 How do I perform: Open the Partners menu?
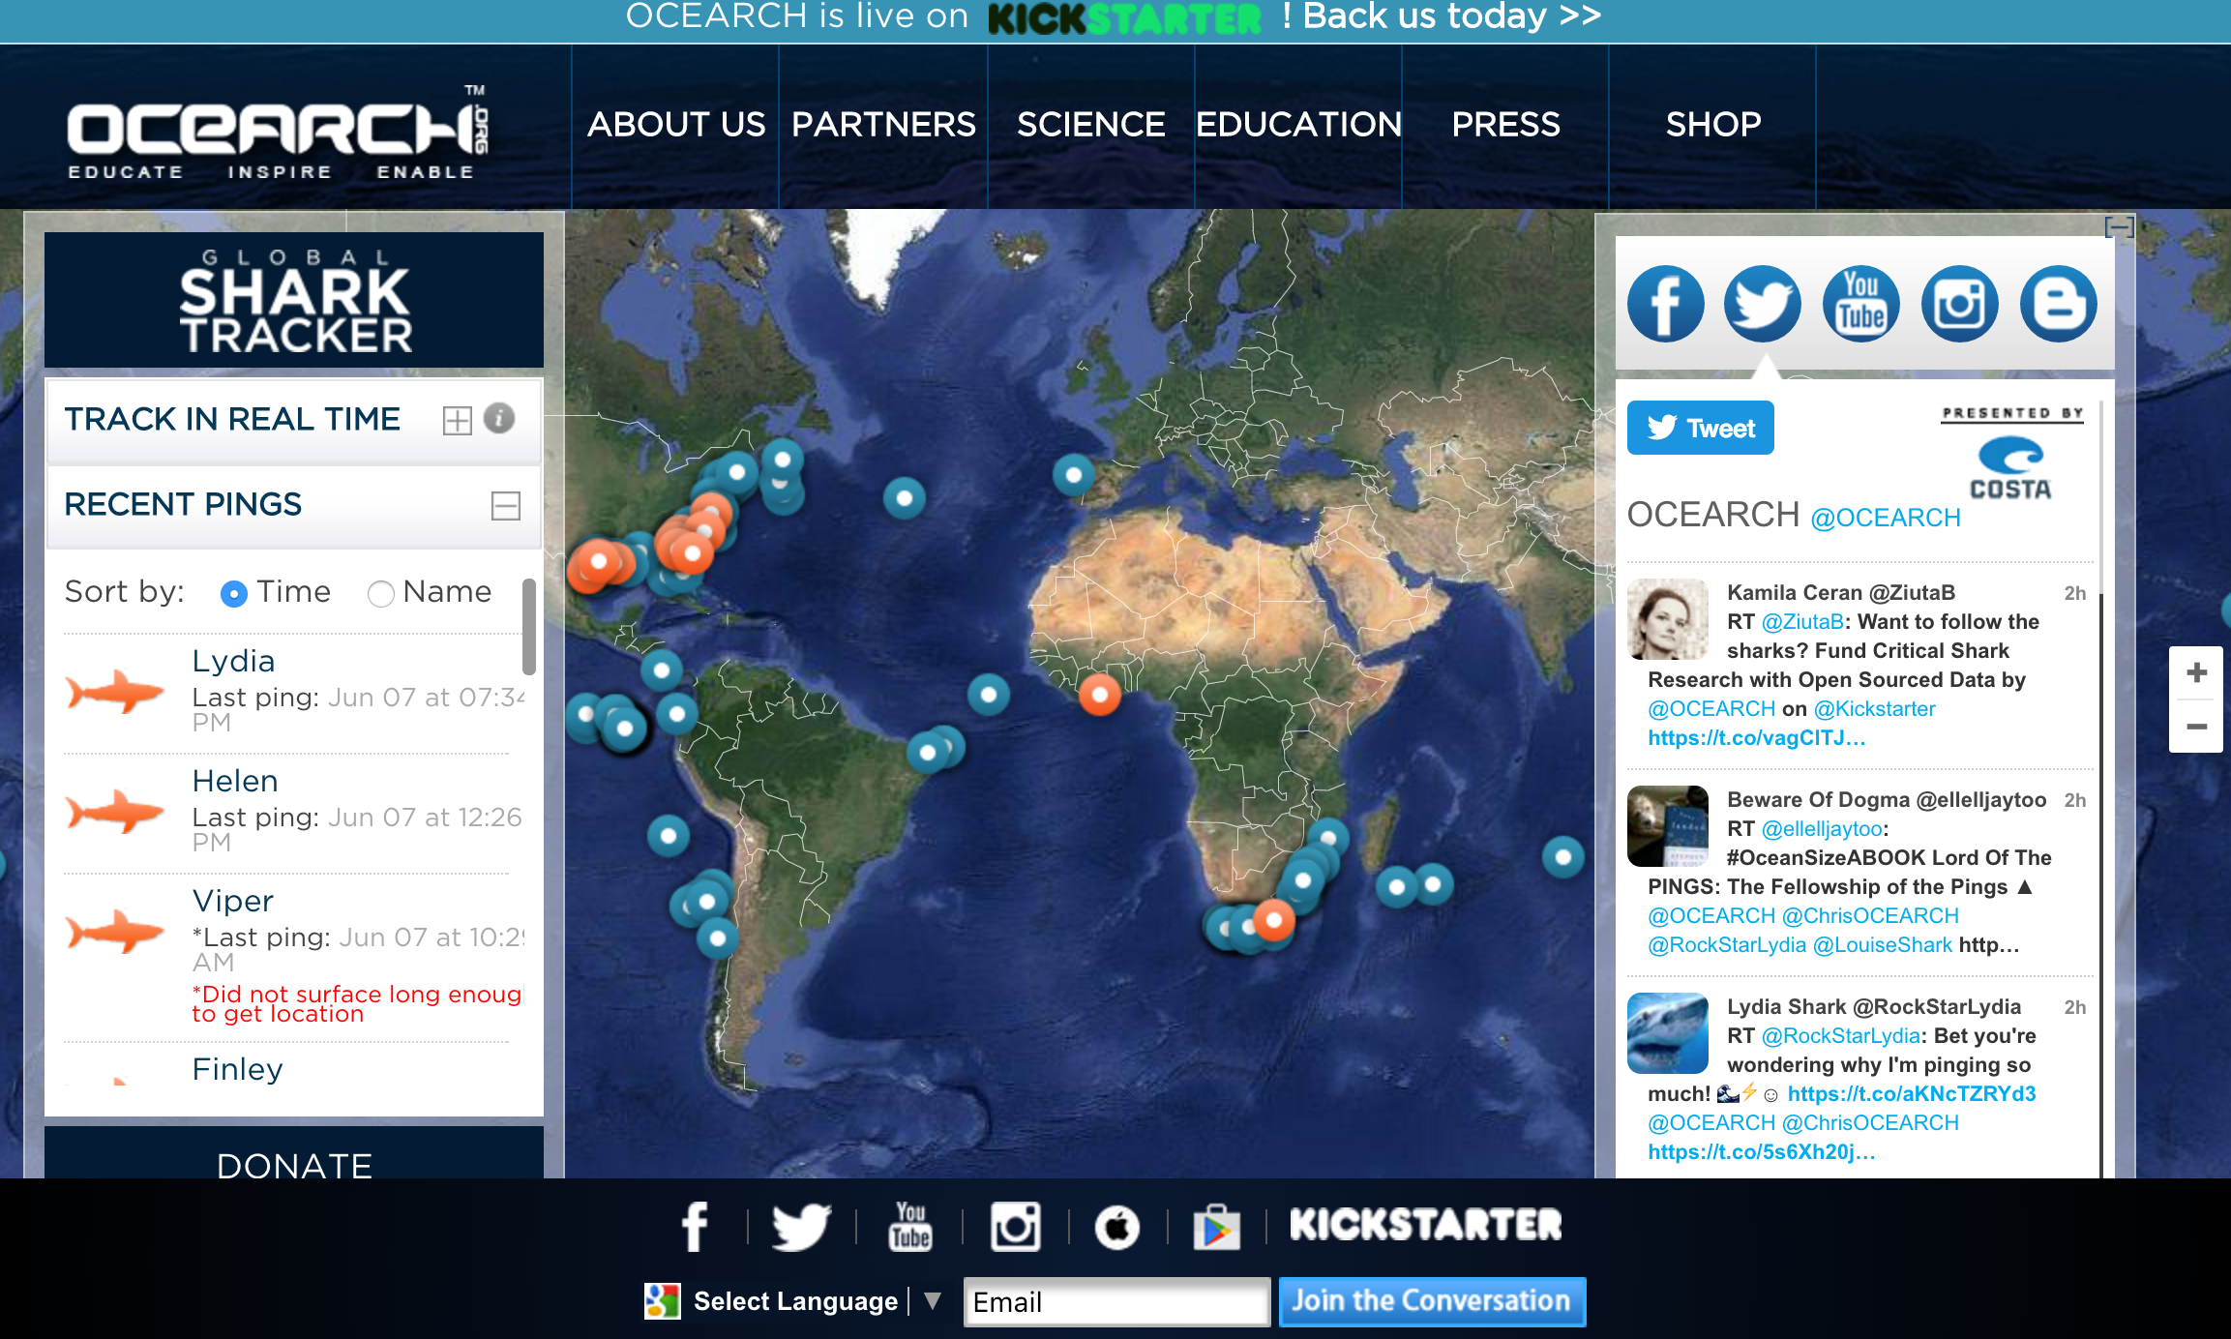click(883, 125)
